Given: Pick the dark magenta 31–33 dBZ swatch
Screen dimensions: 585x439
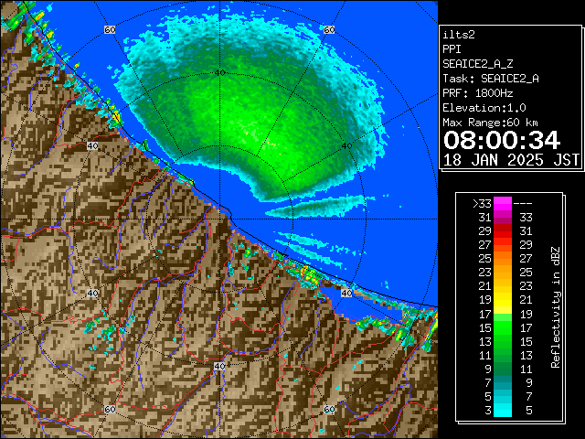Looking at the screenshot, I should 503,218.
